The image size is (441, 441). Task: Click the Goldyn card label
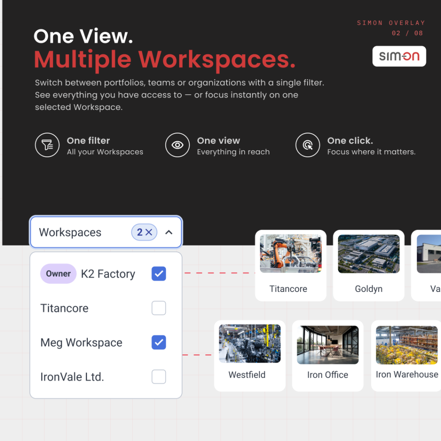click(369, 289)
